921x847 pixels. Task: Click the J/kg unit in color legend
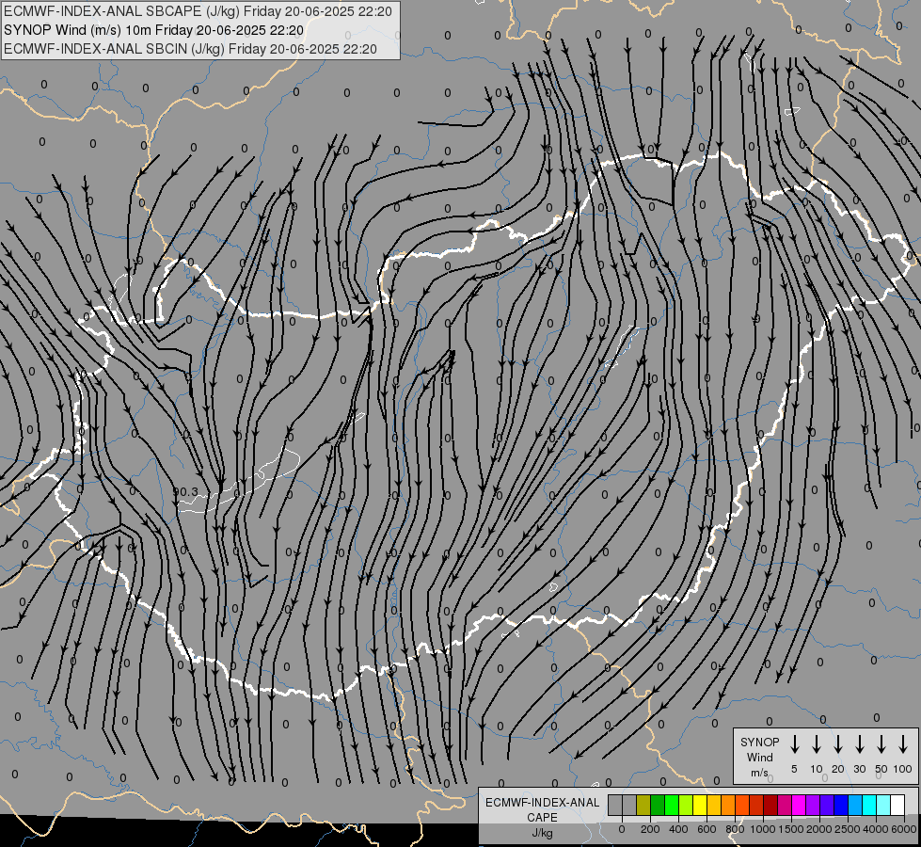click(x=542, y=833)
